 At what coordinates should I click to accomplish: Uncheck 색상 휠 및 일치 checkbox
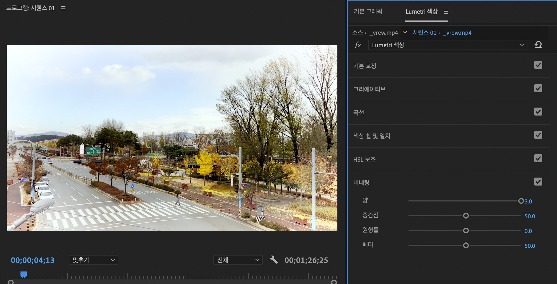538,135
